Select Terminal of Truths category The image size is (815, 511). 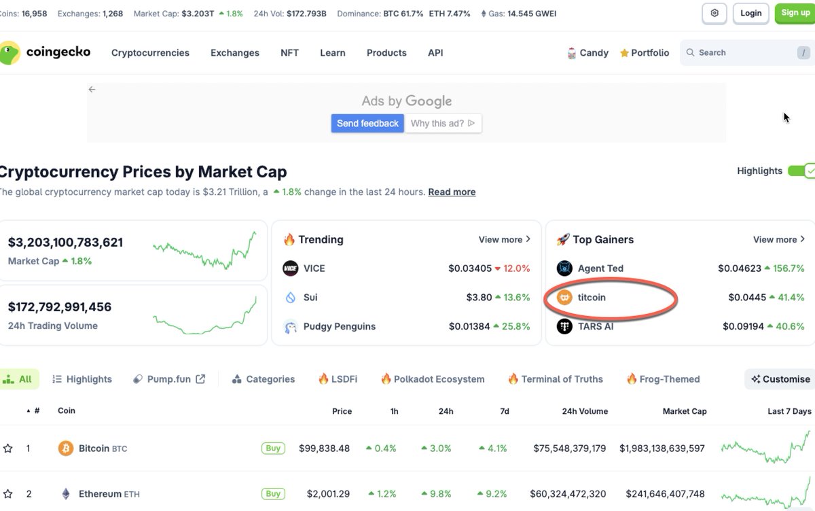pos(556,379)
